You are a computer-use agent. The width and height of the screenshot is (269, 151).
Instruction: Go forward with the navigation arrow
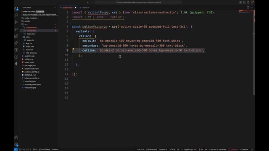point(92,3)
